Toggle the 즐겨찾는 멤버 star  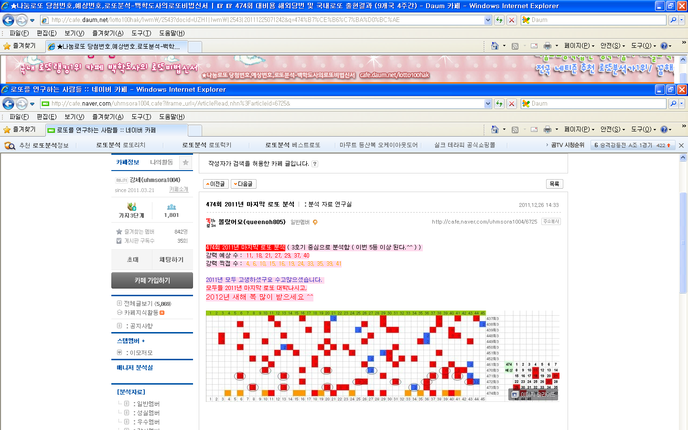[119, 232]
